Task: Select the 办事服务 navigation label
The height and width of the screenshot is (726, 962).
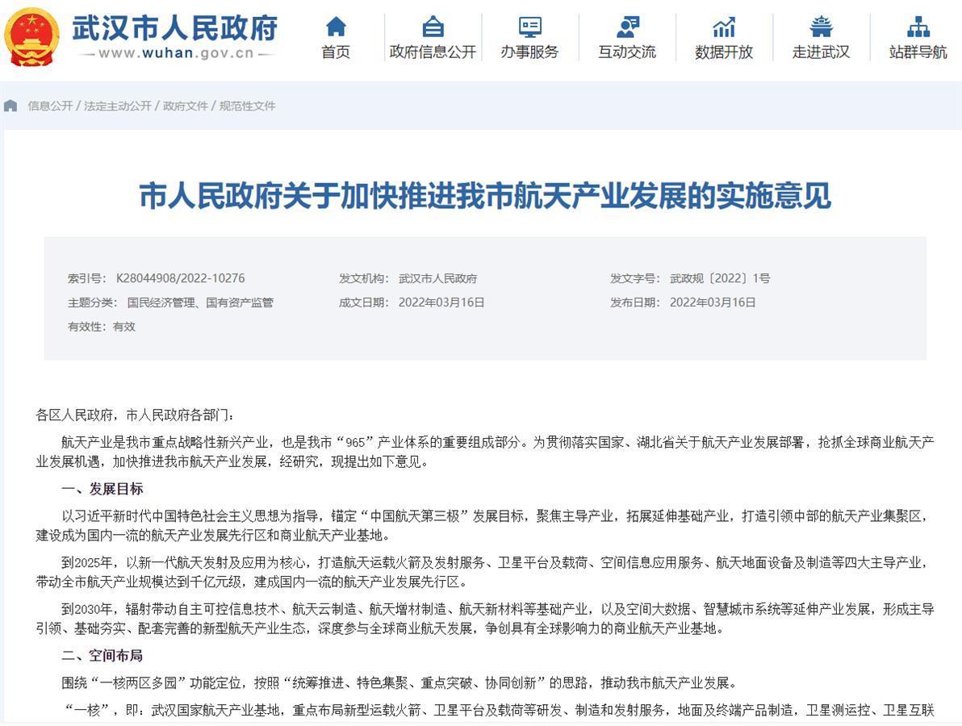Action: pyautogui.click(x=529, y=52)
